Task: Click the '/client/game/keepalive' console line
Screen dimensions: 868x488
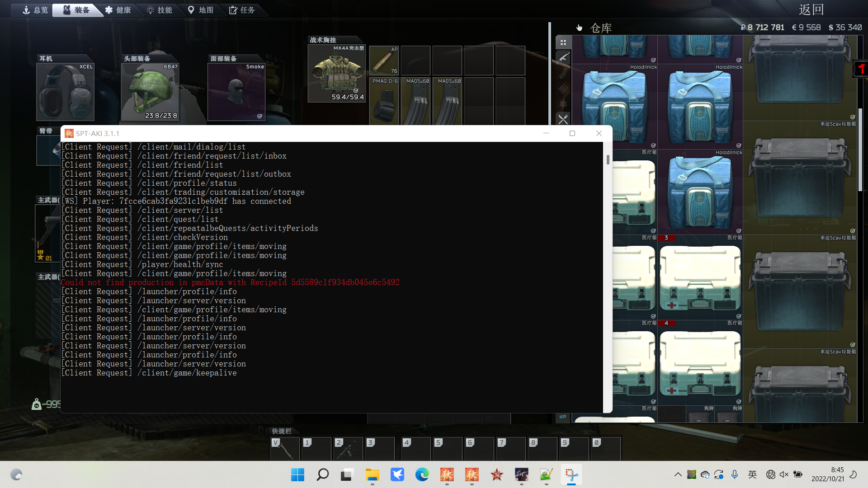Action: coord(149,373)
